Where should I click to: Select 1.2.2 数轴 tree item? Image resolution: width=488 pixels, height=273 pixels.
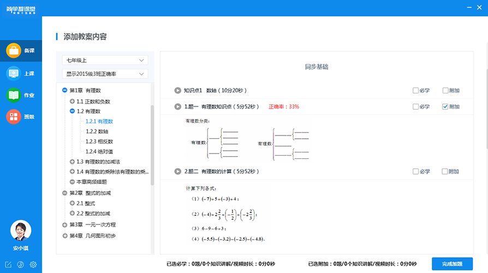[x=97, y=132]
